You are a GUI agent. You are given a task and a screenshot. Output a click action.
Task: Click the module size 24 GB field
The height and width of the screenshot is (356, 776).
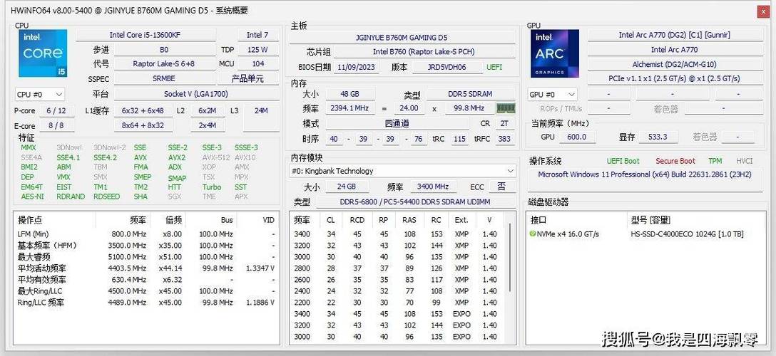[x=347, y=187]
